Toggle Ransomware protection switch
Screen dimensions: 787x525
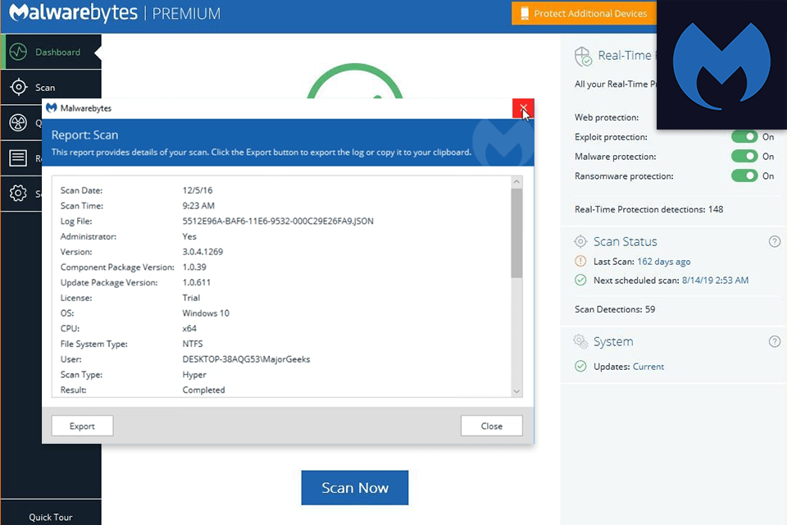tap(744, 176)
